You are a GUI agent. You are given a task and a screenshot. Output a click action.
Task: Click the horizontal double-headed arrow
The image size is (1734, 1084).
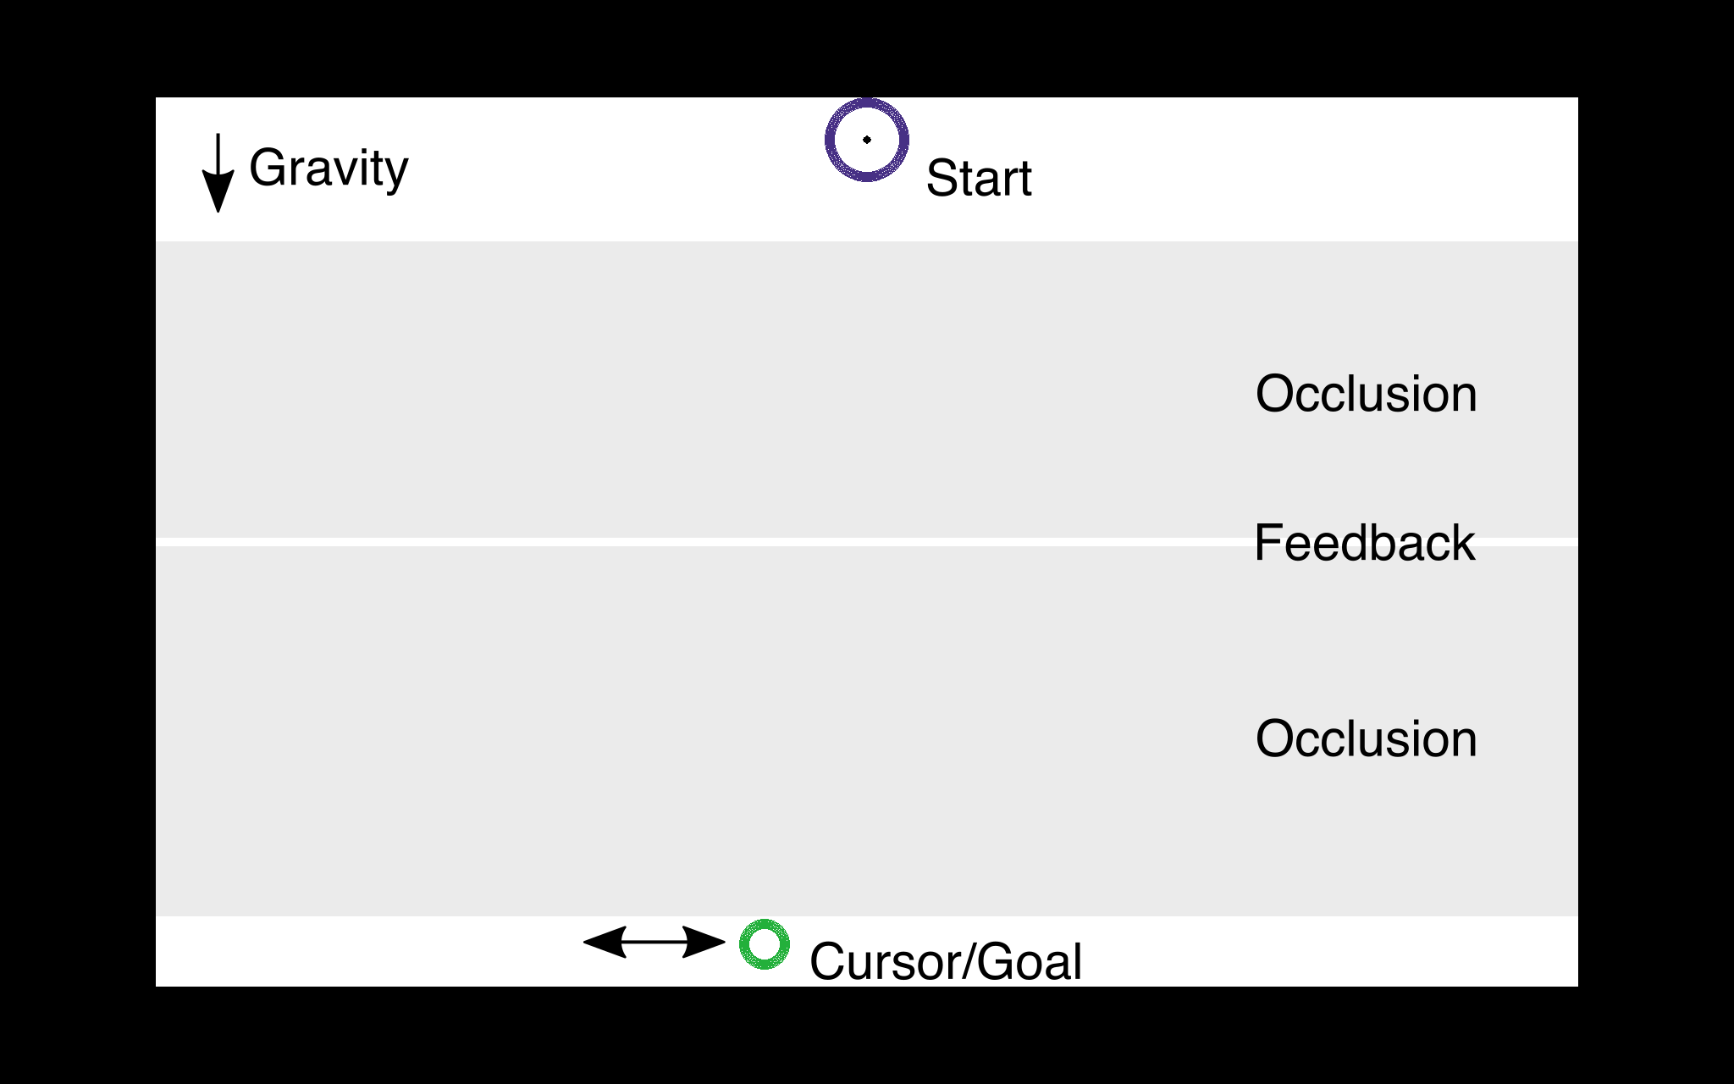(x=654, y=942)
